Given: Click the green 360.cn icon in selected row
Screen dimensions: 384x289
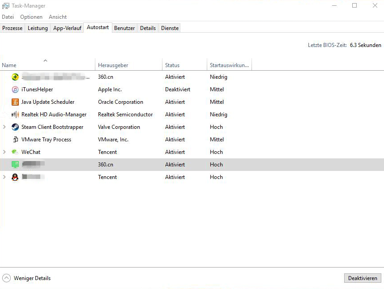Looking at the screenshot, I should coord(15,165).
